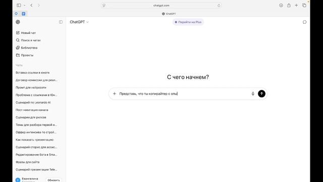Click Safari privacy shield icon in address bar
Screen dimensions: 323x182
[104, 6]
